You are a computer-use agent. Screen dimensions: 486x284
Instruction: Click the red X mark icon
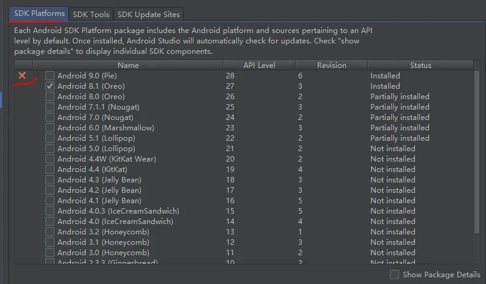(x=22, y=75)
